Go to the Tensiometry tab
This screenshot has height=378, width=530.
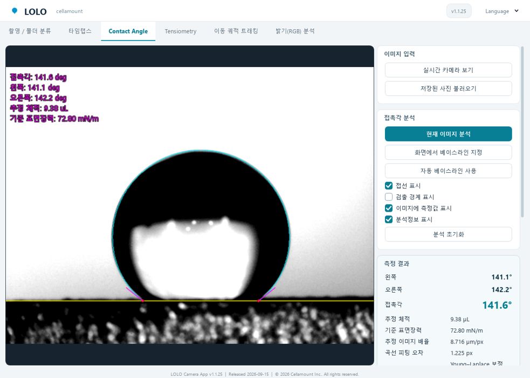[x=181, y=31]
